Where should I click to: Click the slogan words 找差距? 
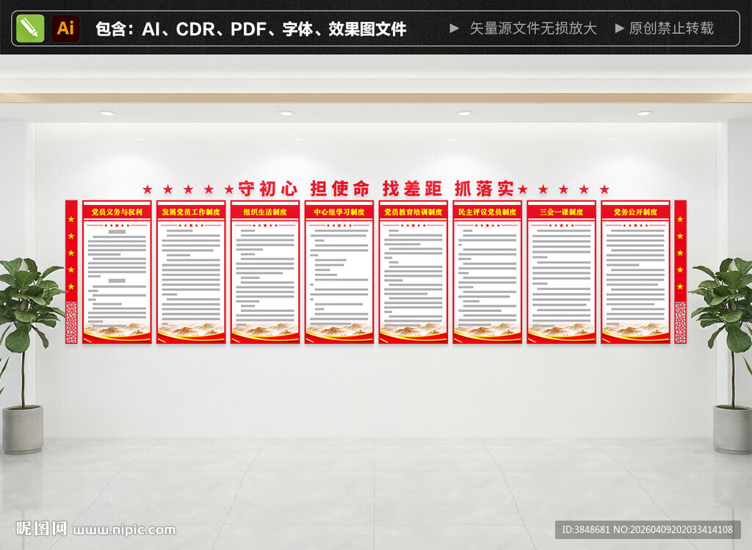(412, 189)
